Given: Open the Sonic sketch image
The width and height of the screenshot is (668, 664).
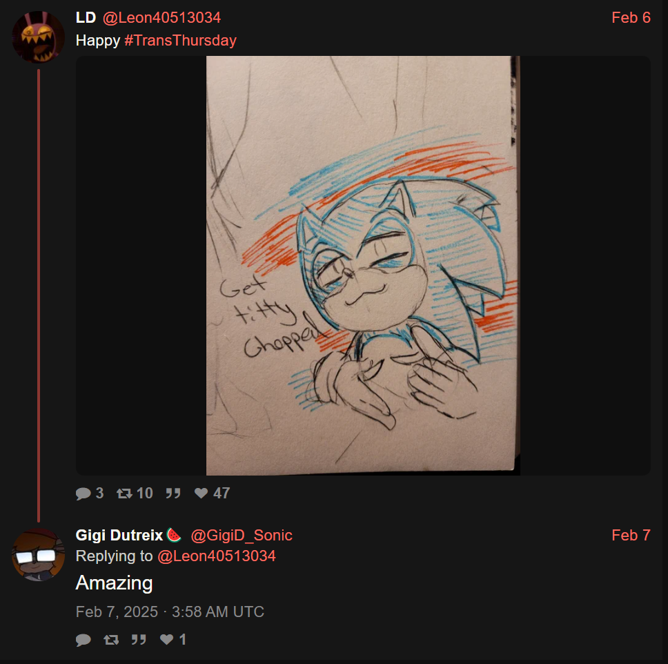Looking at the screenshot, I should pyautogui.click(x=363, y=266).
